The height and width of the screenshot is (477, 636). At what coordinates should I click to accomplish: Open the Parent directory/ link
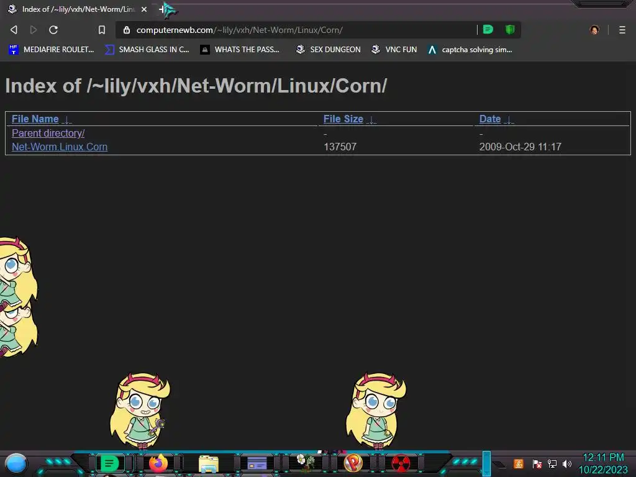pyautogui.click(x=48, y=133)
